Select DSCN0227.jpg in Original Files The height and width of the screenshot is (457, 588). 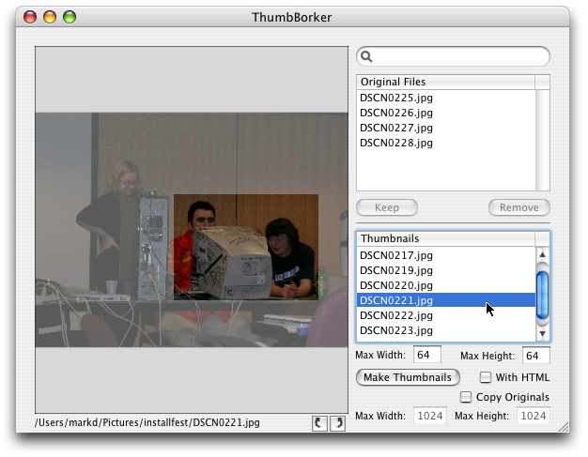[x=446, y=128]
